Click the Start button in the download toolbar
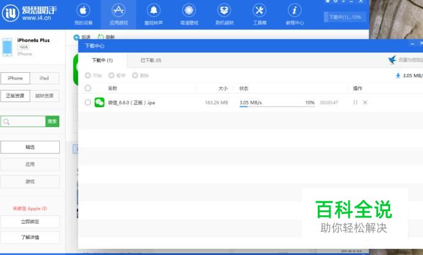This screenshot has height=255, width=423. 94,76
